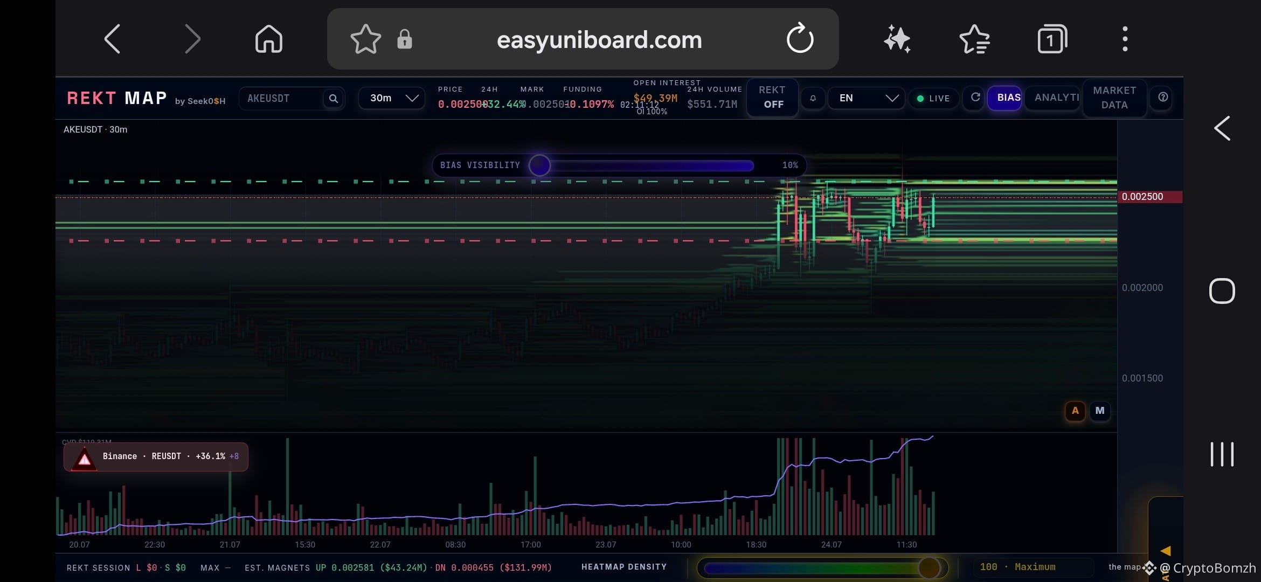Click the 0.001500 price axis label
The width and height of the screenshot is (1261, 582).
1142,378
